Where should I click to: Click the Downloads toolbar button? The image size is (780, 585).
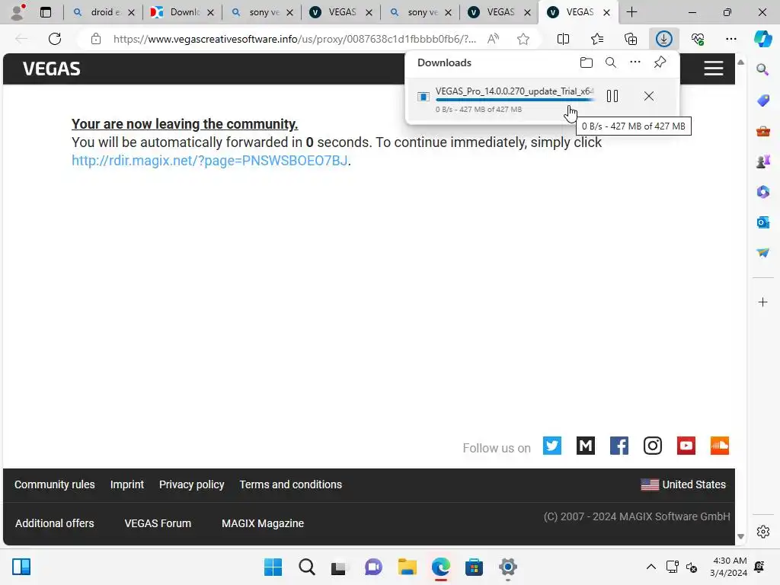(x=664, y=39)
